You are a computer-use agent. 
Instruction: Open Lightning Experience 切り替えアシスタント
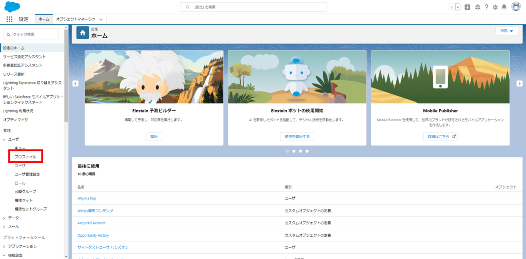(x=32, y=85)
